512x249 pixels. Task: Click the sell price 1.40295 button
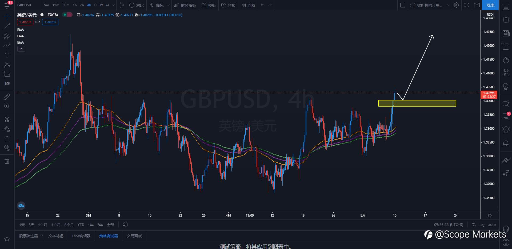[25, 22]
